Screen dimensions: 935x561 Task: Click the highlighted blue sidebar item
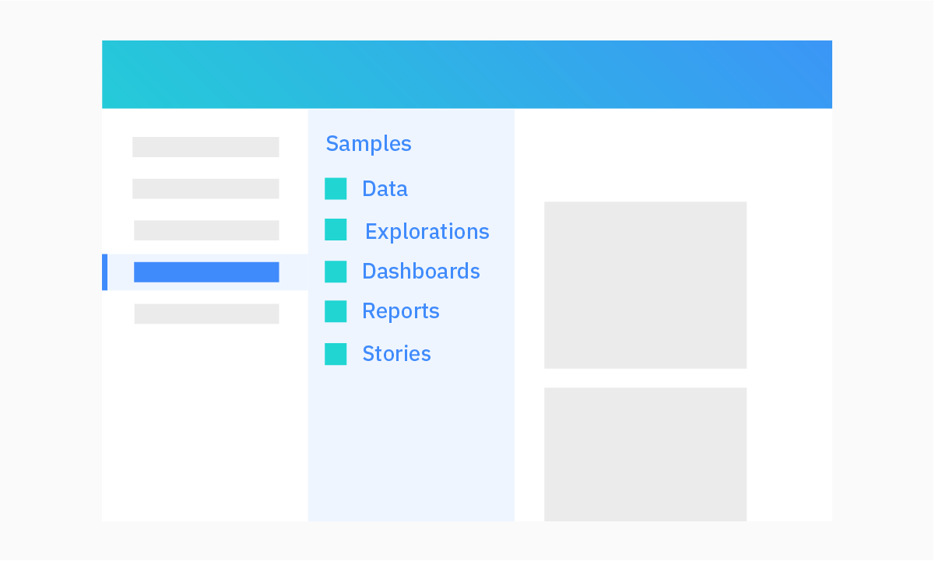(206, 272)
